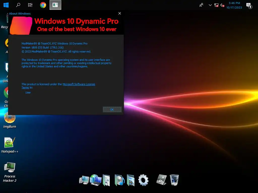The image size is (258, 193).
Task: Open the Computer icon in the dock
Action: (84, 180)
